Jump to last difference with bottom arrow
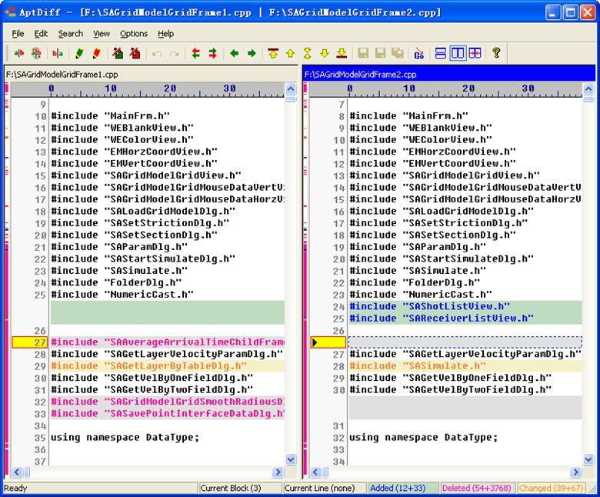600x497 pixels. tap(341, 53)
